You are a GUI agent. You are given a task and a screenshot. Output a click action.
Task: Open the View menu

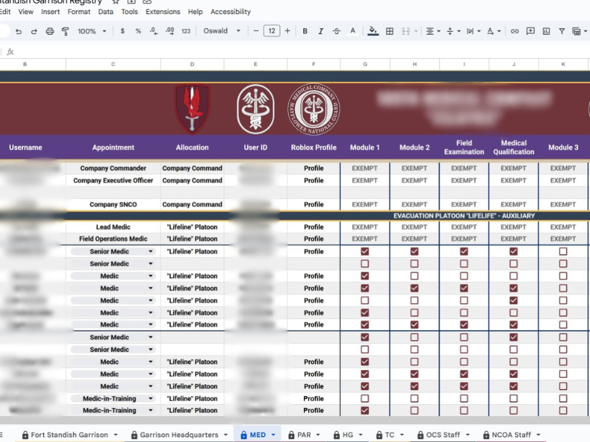click(x=25, y=12)
